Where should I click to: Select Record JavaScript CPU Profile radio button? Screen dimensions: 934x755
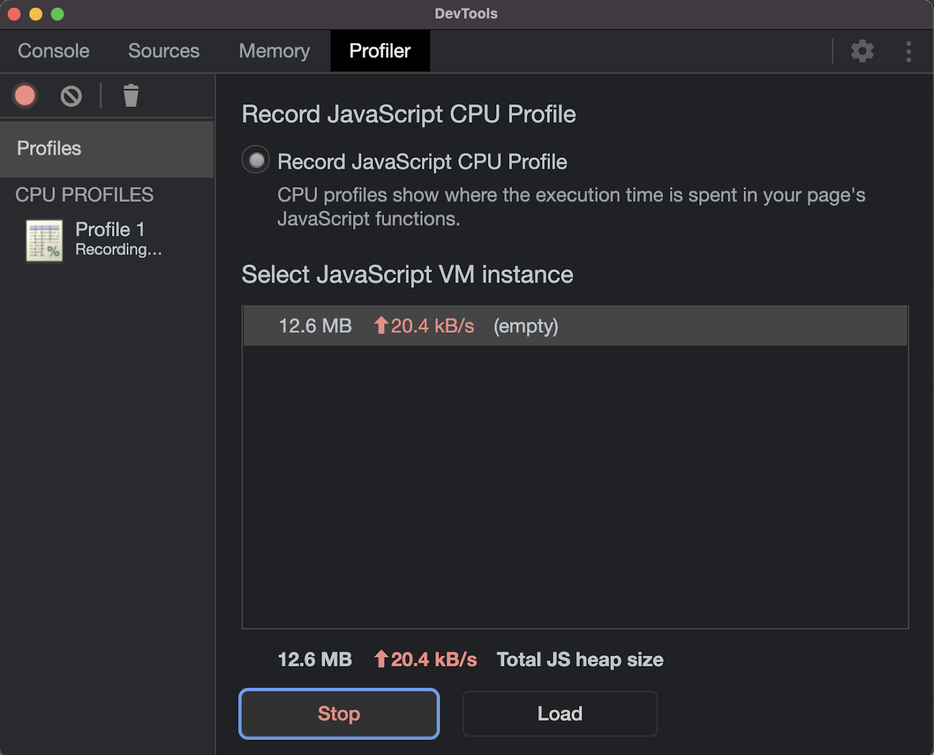click(x=256, y=160)
